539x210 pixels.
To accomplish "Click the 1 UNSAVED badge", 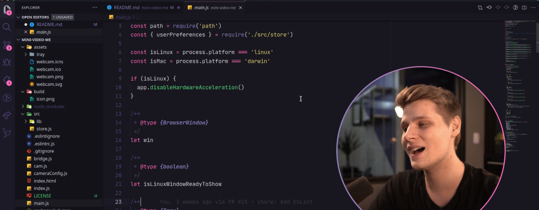I will coord(63,17).
